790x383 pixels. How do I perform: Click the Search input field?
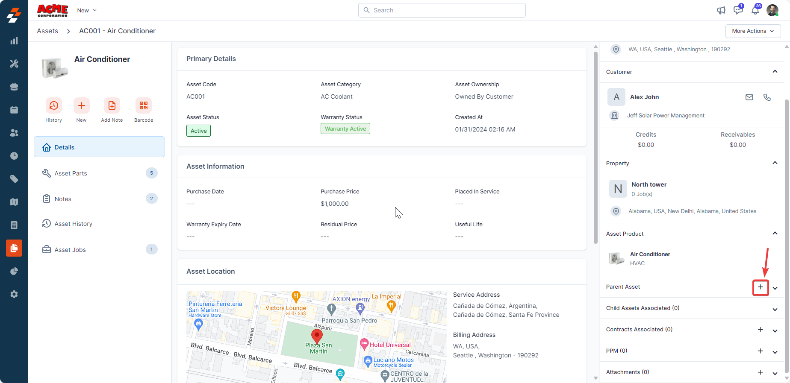tap(442, 10)
